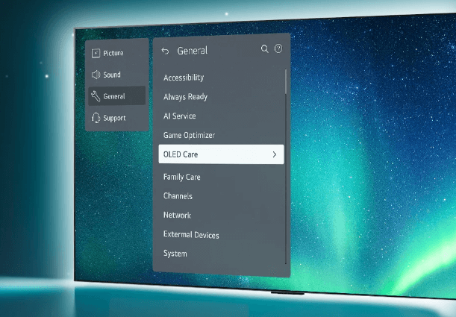
Task: Click the help question mark icon
Action: (278, 49)
